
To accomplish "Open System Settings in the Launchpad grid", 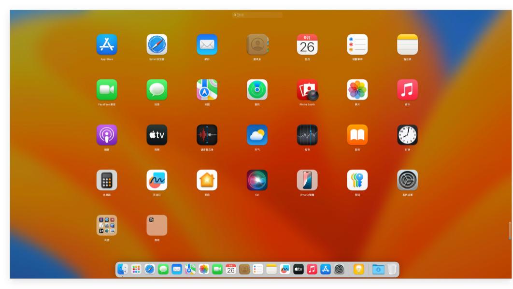I will [407, 180].
